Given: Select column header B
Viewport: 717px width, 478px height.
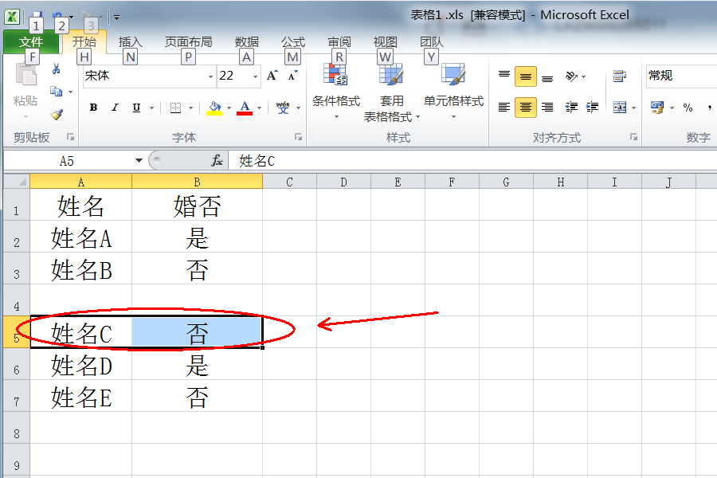Looking at the screenshot, I should [x=197, y=182].
